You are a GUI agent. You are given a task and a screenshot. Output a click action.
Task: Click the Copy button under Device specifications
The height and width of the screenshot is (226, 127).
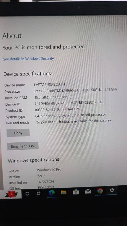click(18, 133)
